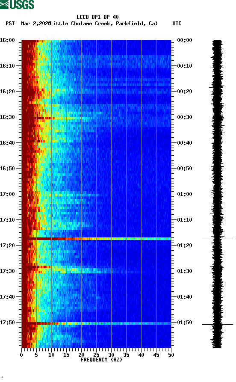The image size is (236, 382).
Task: Click the 'UTC' timezone label
Action: [x=177, y=24]
